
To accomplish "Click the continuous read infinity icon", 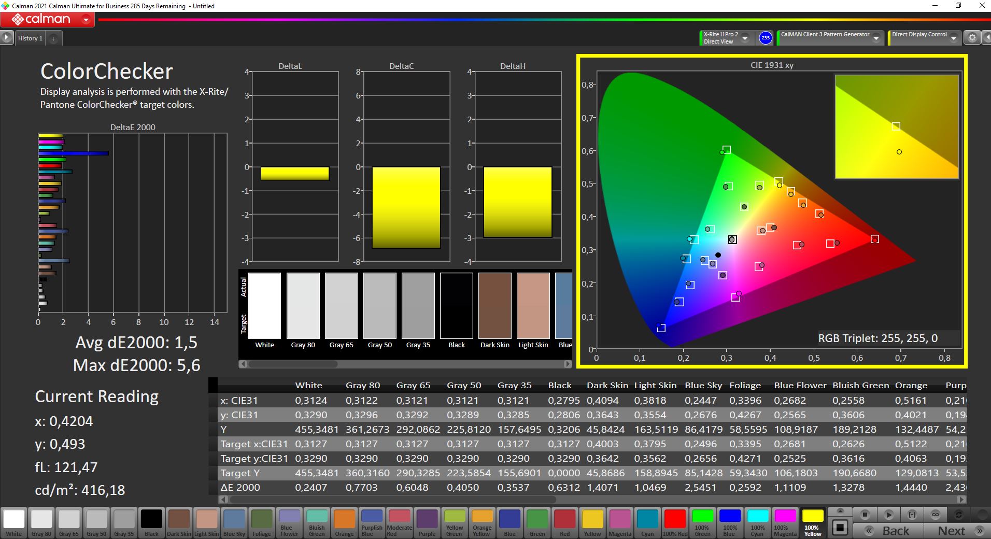I will [936, 515].
